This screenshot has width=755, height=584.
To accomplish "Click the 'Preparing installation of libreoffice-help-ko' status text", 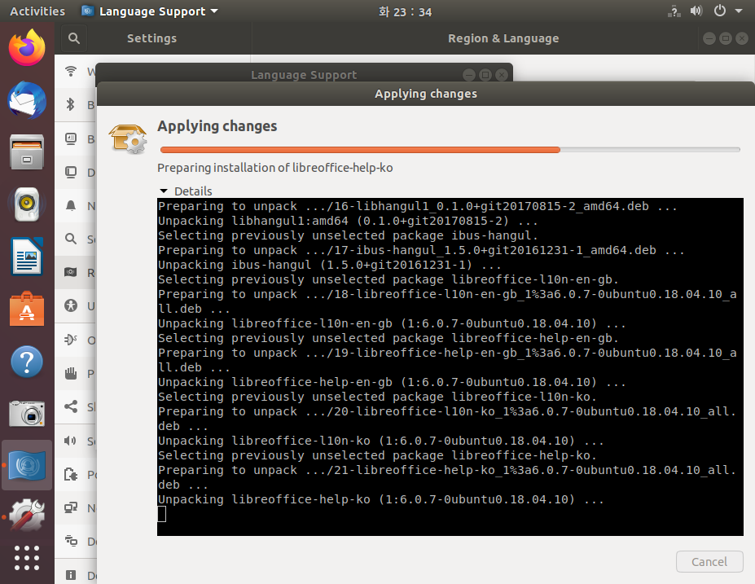I will pyautogui.click(x=275, y=168).
